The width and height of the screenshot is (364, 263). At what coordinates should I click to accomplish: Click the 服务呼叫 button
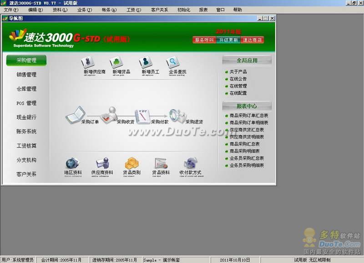(204, 40)
